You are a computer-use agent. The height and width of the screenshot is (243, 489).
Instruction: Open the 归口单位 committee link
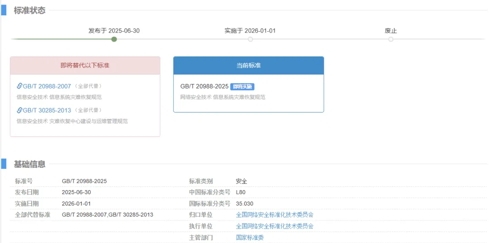[x=274, y=215]
